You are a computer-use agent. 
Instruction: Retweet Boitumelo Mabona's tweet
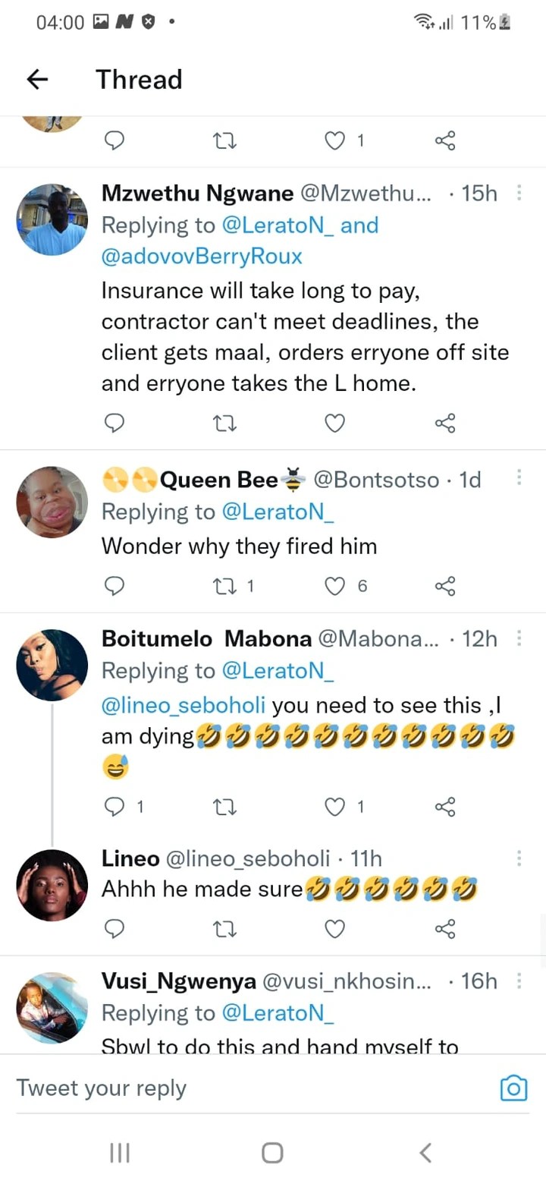(224, 807)
